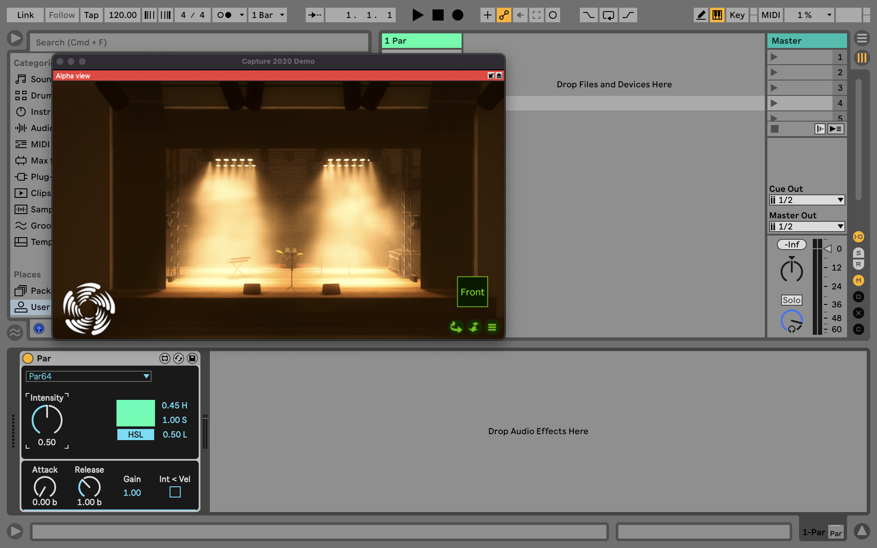Enable MIDI Map Mode
This screenshot has height=548, width=877.
click(x=770, y=15)
